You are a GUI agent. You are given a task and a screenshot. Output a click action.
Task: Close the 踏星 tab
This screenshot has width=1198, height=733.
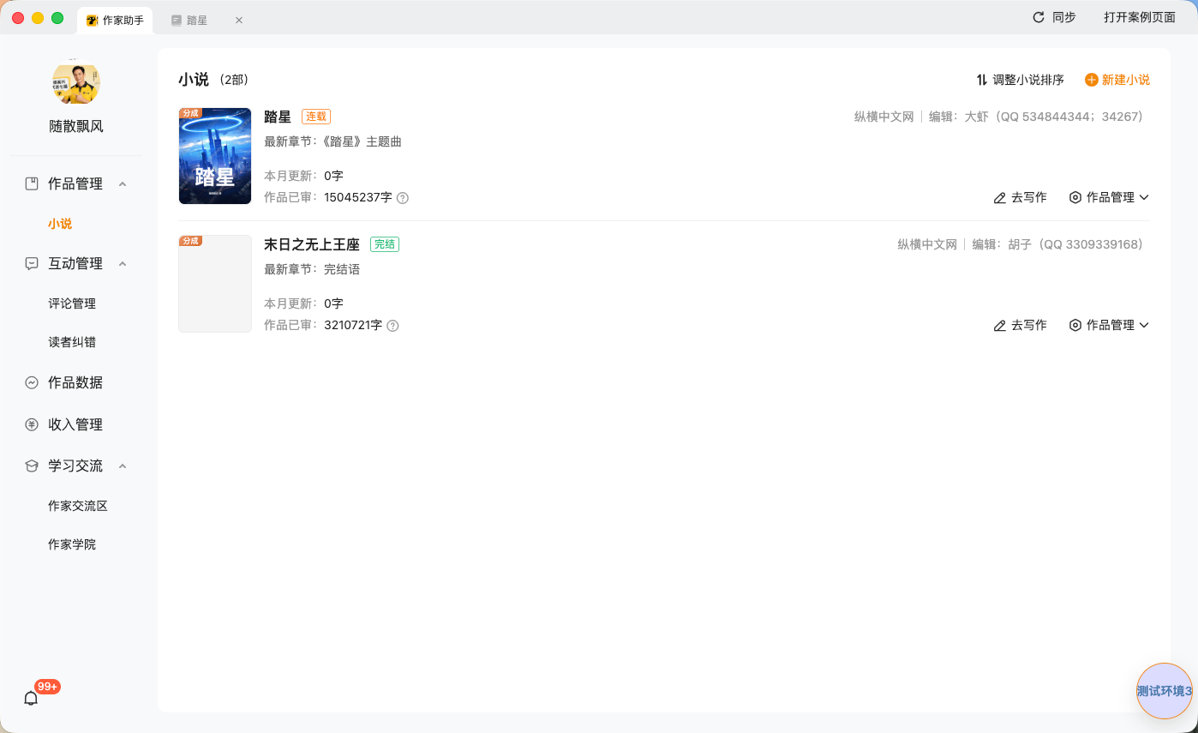coord(239,20)
